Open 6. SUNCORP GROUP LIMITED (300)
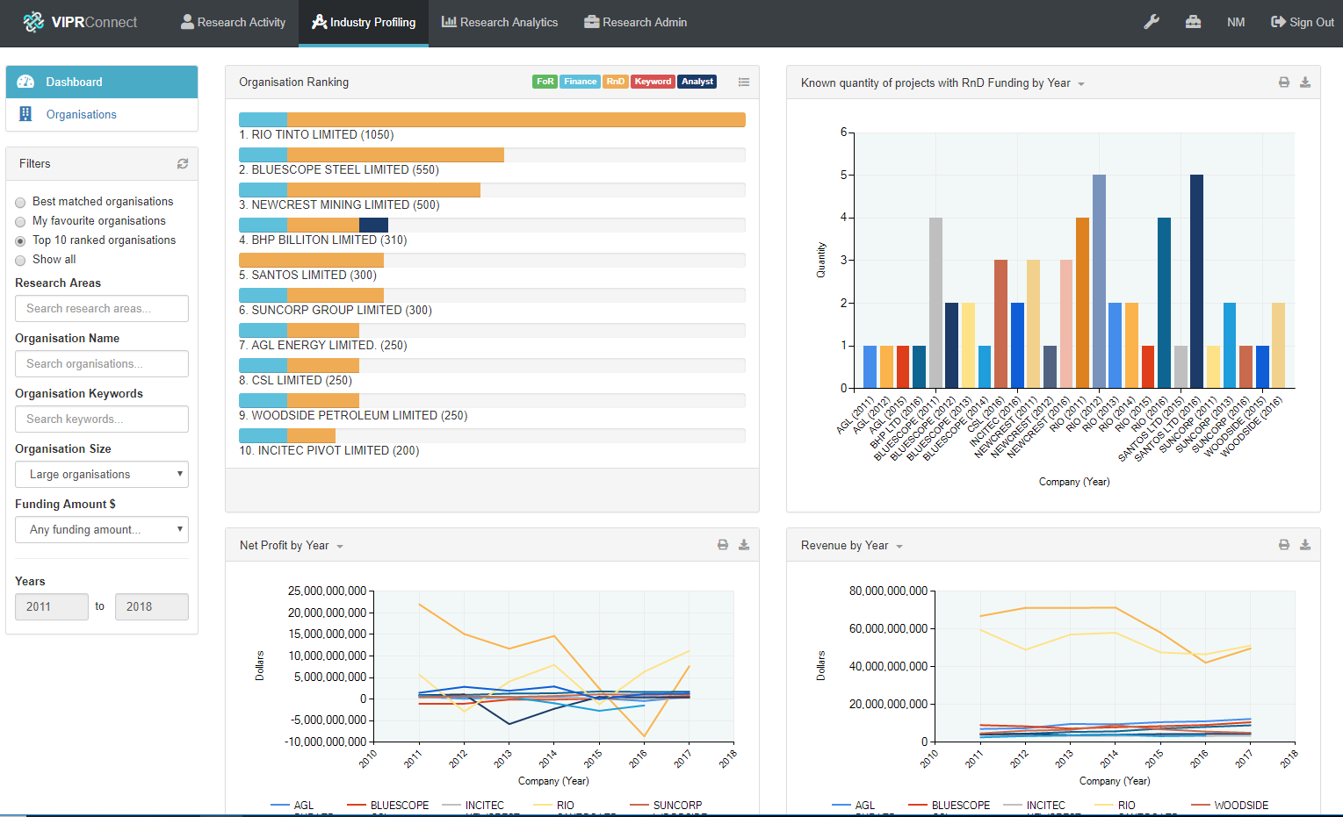 click(336, 310)
